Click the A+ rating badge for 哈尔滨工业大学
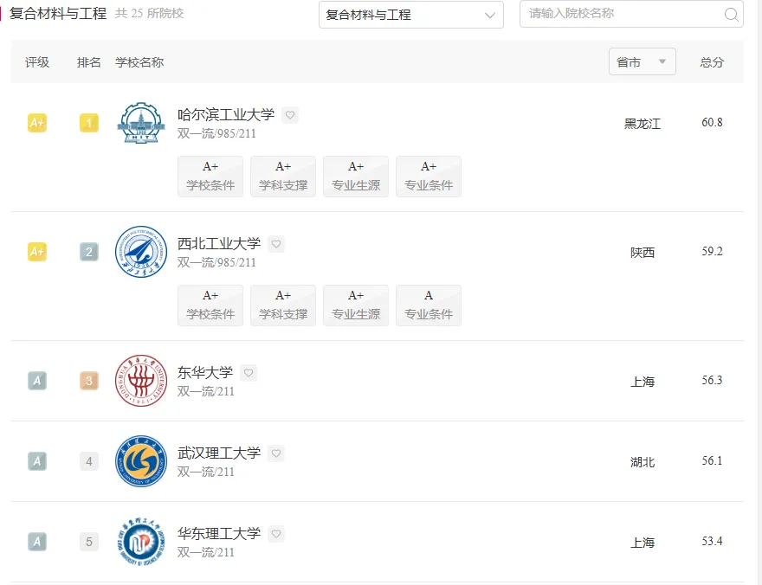This screenshot has height=585, width=762. (37, 123)
